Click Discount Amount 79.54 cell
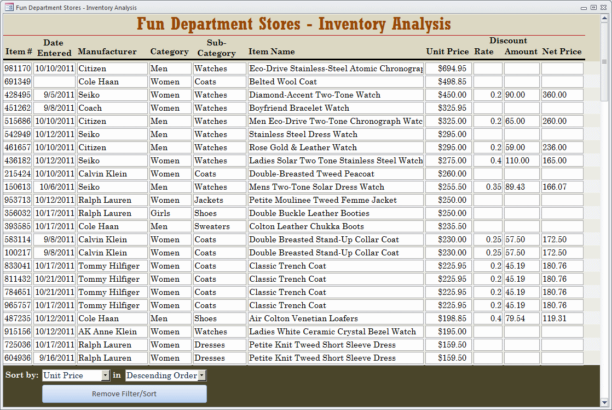 522,318
